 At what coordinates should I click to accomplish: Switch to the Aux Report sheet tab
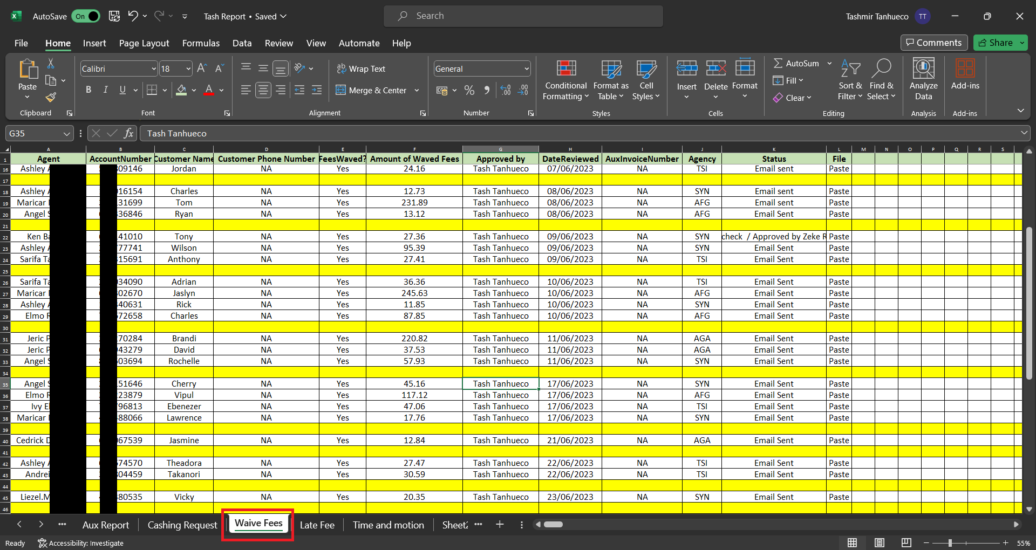[x=106, y=525]
